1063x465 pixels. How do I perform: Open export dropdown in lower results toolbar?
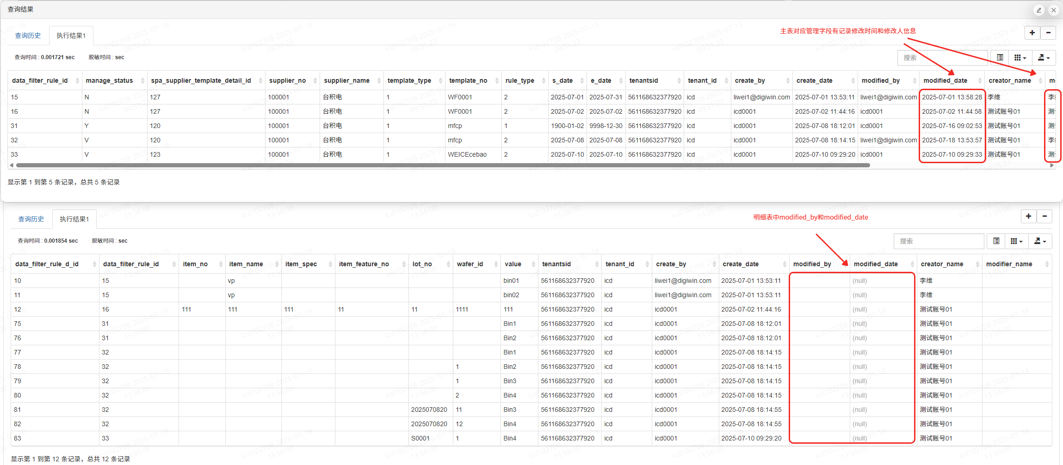(1040, 241)
